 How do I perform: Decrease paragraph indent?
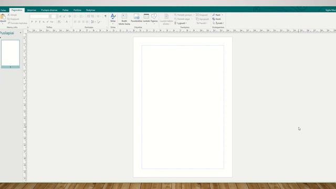tap(89, 16)
